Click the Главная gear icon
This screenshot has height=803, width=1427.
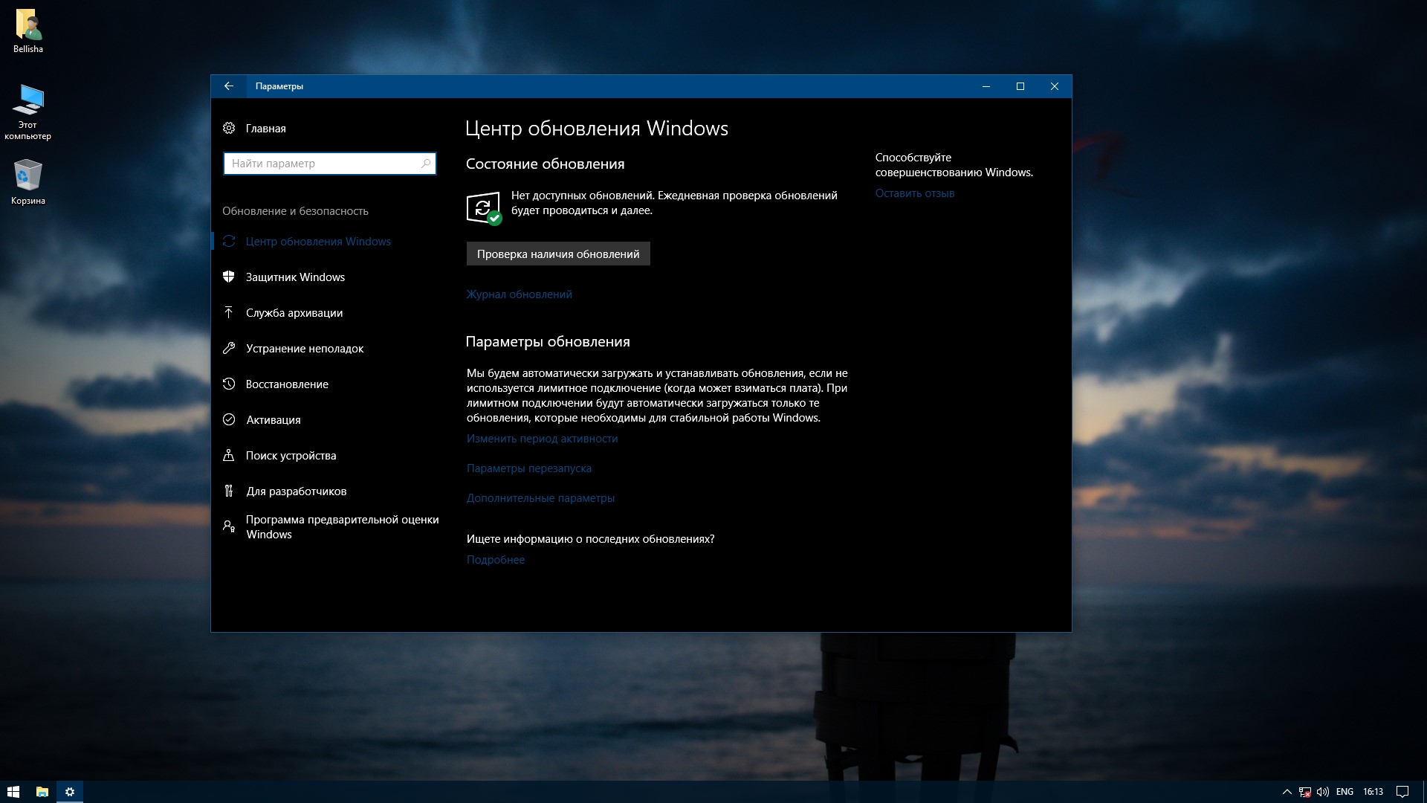click(229, 129)
